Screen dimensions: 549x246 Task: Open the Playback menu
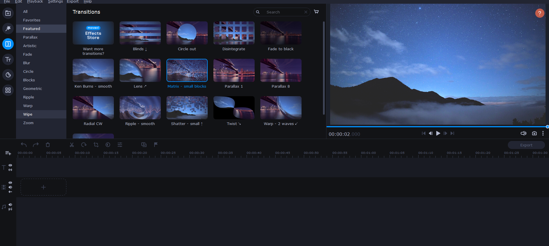35,1
